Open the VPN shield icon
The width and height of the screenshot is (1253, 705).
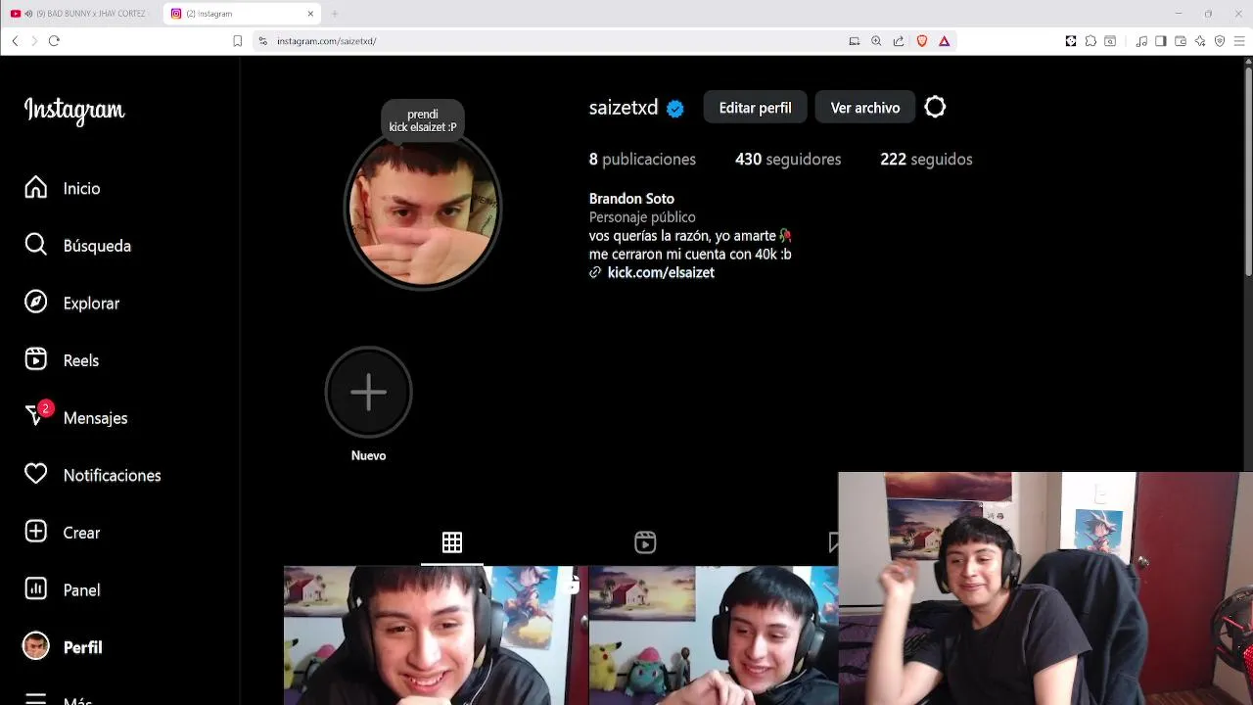pos(1220,41)
